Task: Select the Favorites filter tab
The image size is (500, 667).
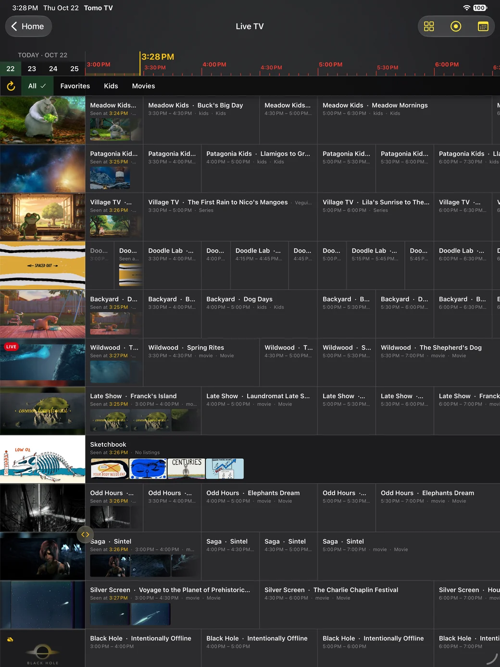Action: pyautogui.click(x=75, y=86)
